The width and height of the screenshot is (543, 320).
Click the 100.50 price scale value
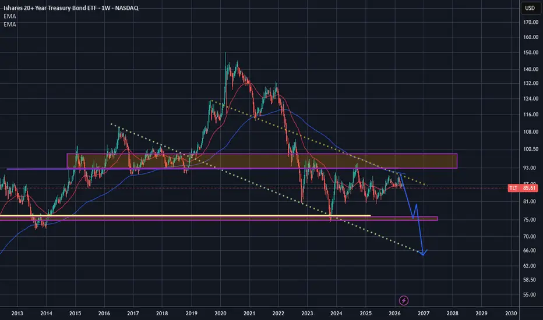[531, 149]
